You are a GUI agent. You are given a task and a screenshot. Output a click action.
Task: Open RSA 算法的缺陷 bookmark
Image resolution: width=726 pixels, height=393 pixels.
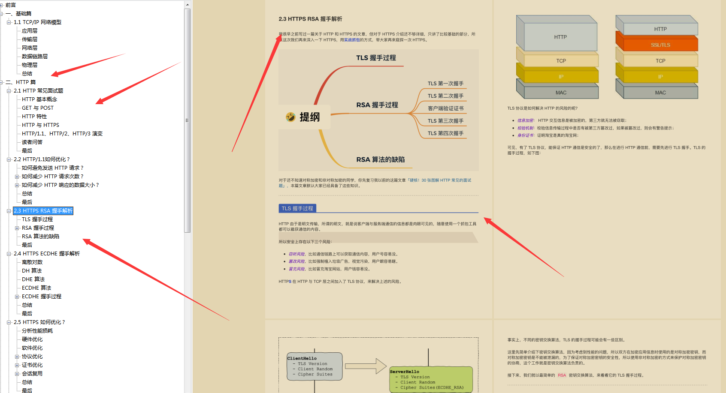tap(41, 237)
